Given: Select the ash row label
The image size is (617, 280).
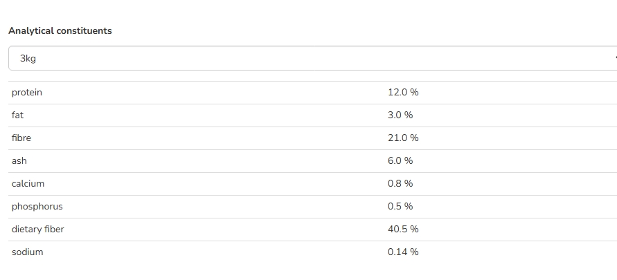Looking at the screenshot, I should tap(19, 160).
